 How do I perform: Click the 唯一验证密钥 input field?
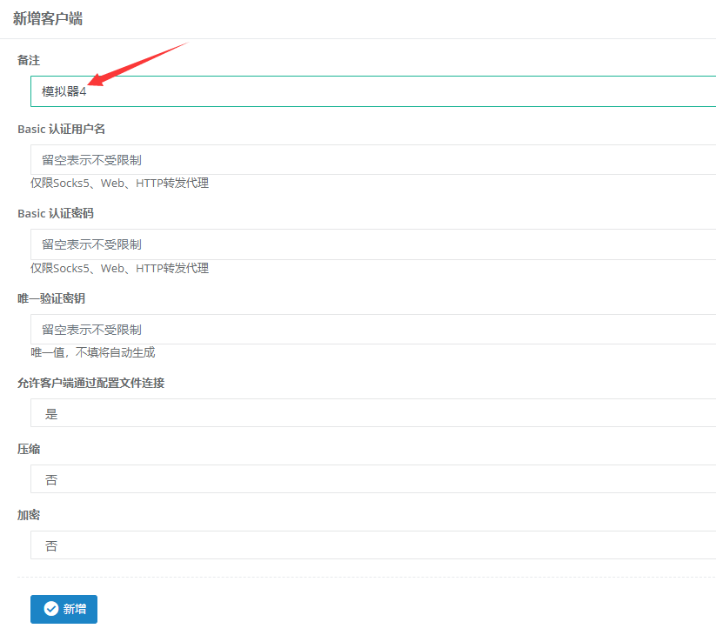point(373,329)
